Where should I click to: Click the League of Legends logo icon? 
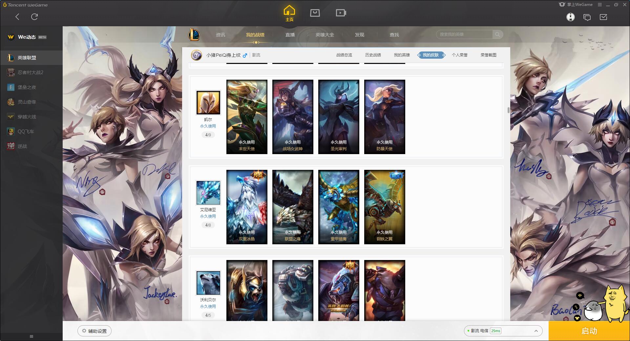click(x=194, y=34)
